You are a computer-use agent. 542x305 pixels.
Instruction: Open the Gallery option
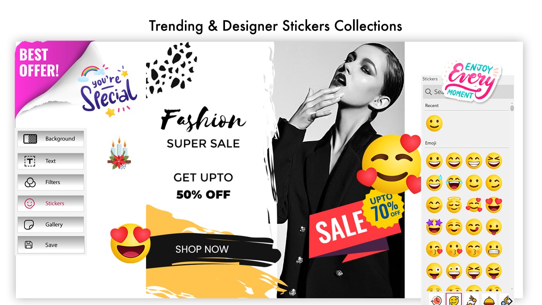coord(50,224)
